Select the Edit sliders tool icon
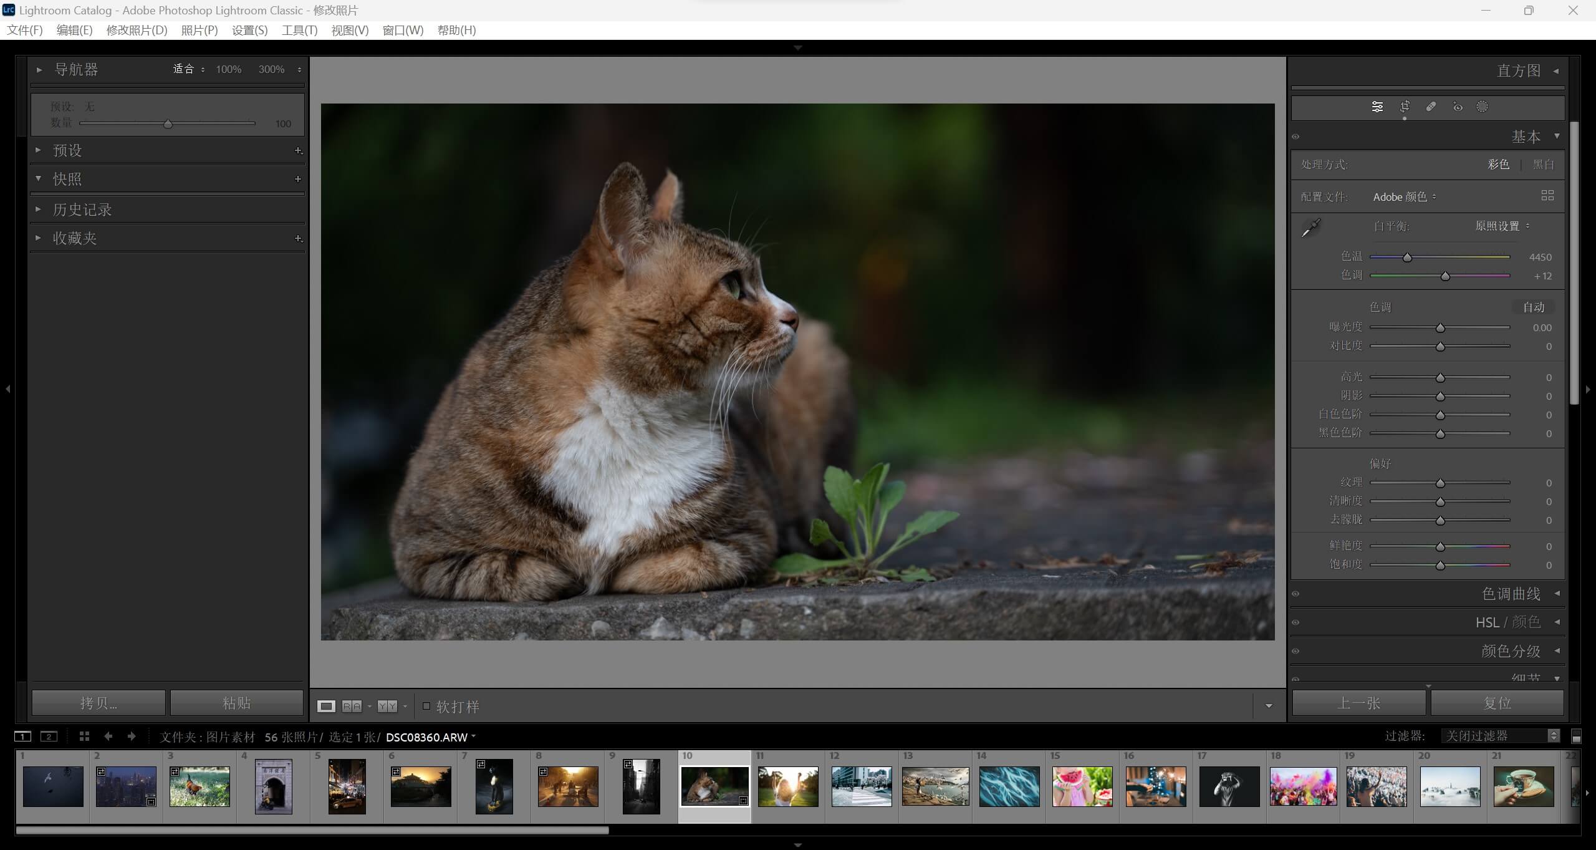This screenshot has width=1596, height=850. pyautogui.click(x=1377, y=107)
